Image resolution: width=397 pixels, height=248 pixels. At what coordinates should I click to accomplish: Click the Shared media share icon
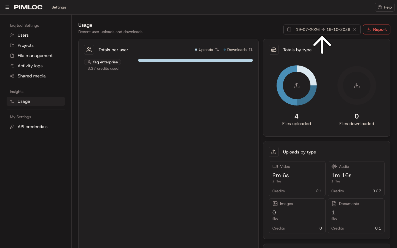pyautogui.click(x=12, y=76)
